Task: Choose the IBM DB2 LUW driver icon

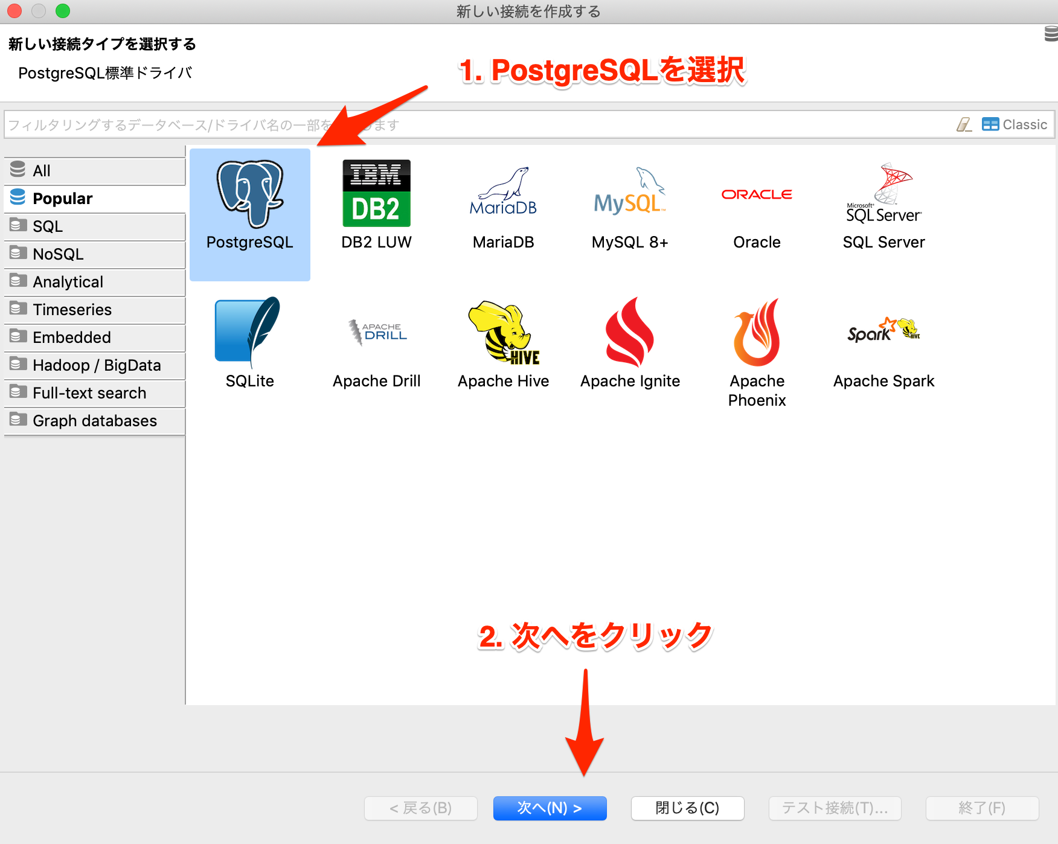Action: (x=377, y=193)
